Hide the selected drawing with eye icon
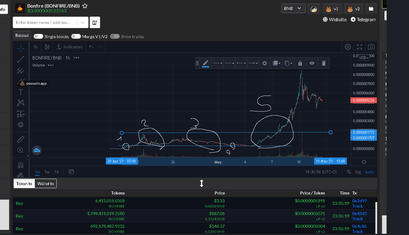The image size is (409, 235). coord(312,63)
